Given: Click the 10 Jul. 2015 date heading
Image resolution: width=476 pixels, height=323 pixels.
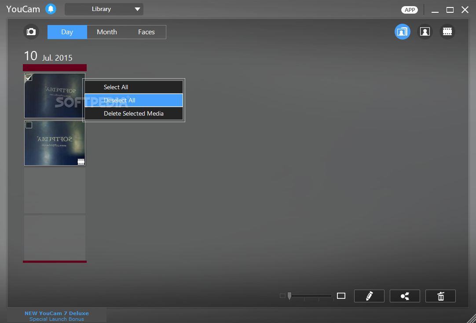Looking at the screenshot, I should click(x=48, y=56).
